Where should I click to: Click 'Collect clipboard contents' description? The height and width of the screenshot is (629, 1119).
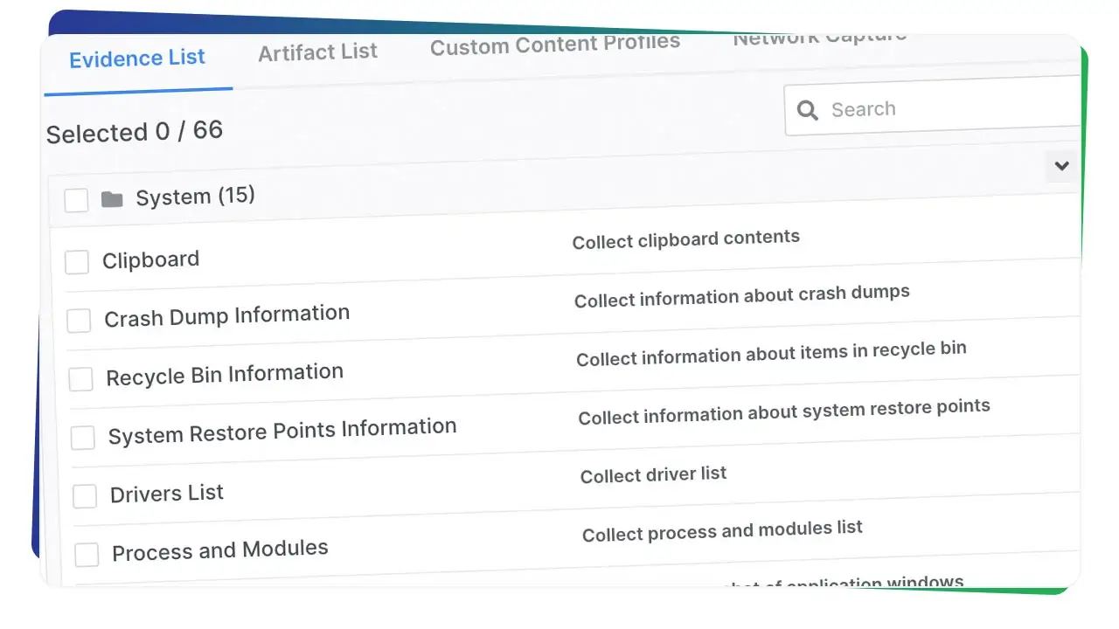click(686, 239)
